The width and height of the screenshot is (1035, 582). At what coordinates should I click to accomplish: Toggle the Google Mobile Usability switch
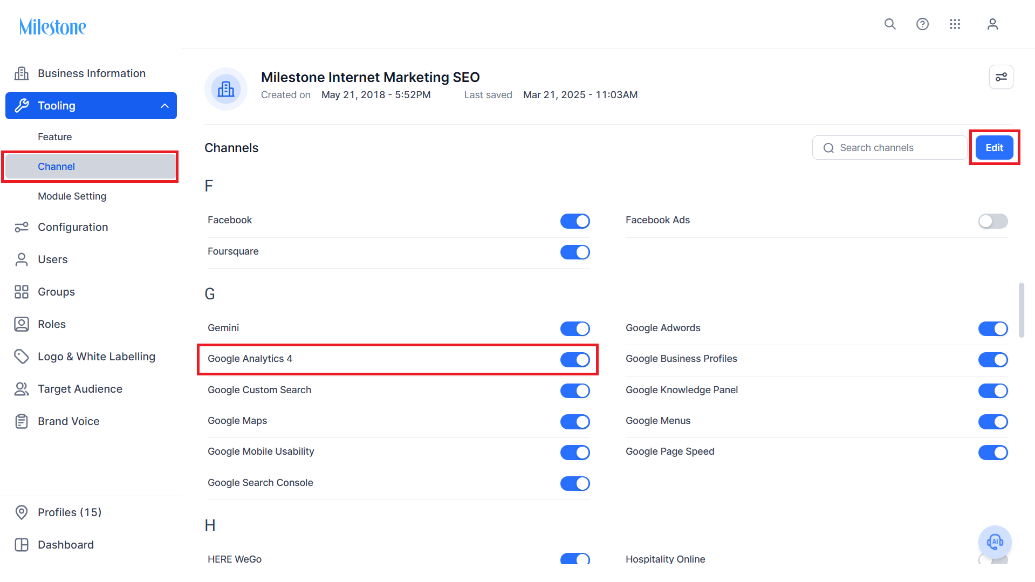click(575, 452)
